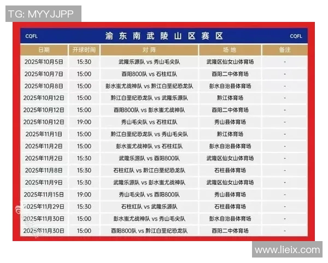
Task: Click venue 武隆区仙女山体育场 in the 10月5日 row
Action: point(230,62)
